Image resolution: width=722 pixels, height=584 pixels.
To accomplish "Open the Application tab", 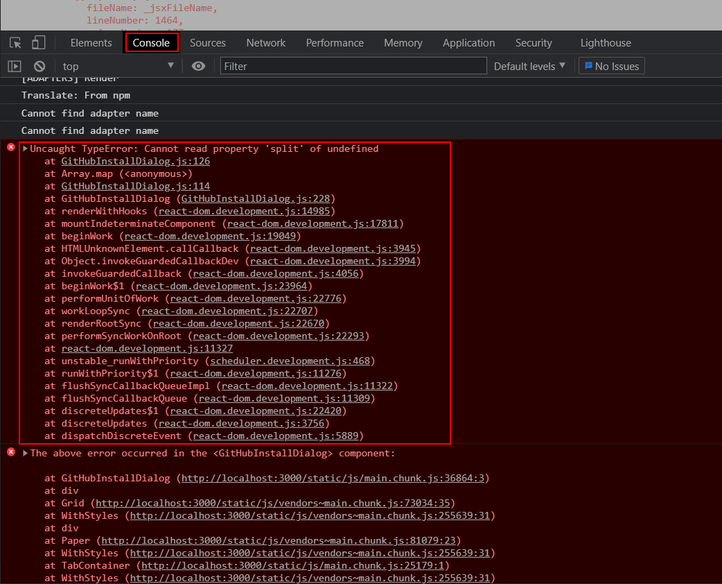I will point(469,43).
